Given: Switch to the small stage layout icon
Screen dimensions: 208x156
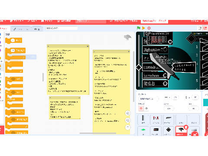Looking at the screenshot, I should (200, 28).
